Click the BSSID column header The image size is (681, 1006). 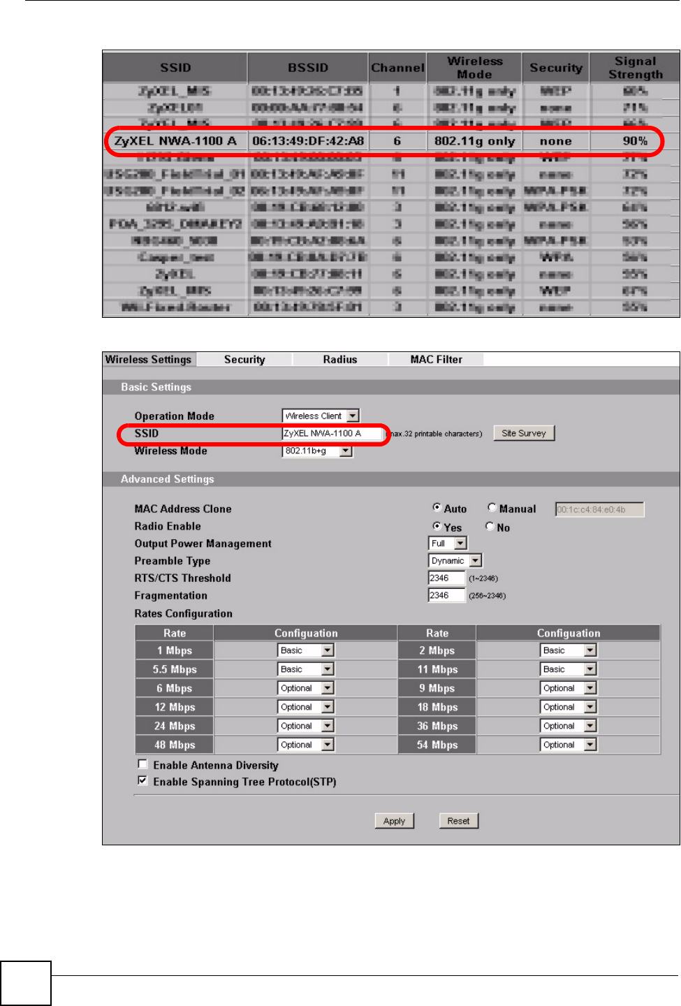[x=308, y=68]
